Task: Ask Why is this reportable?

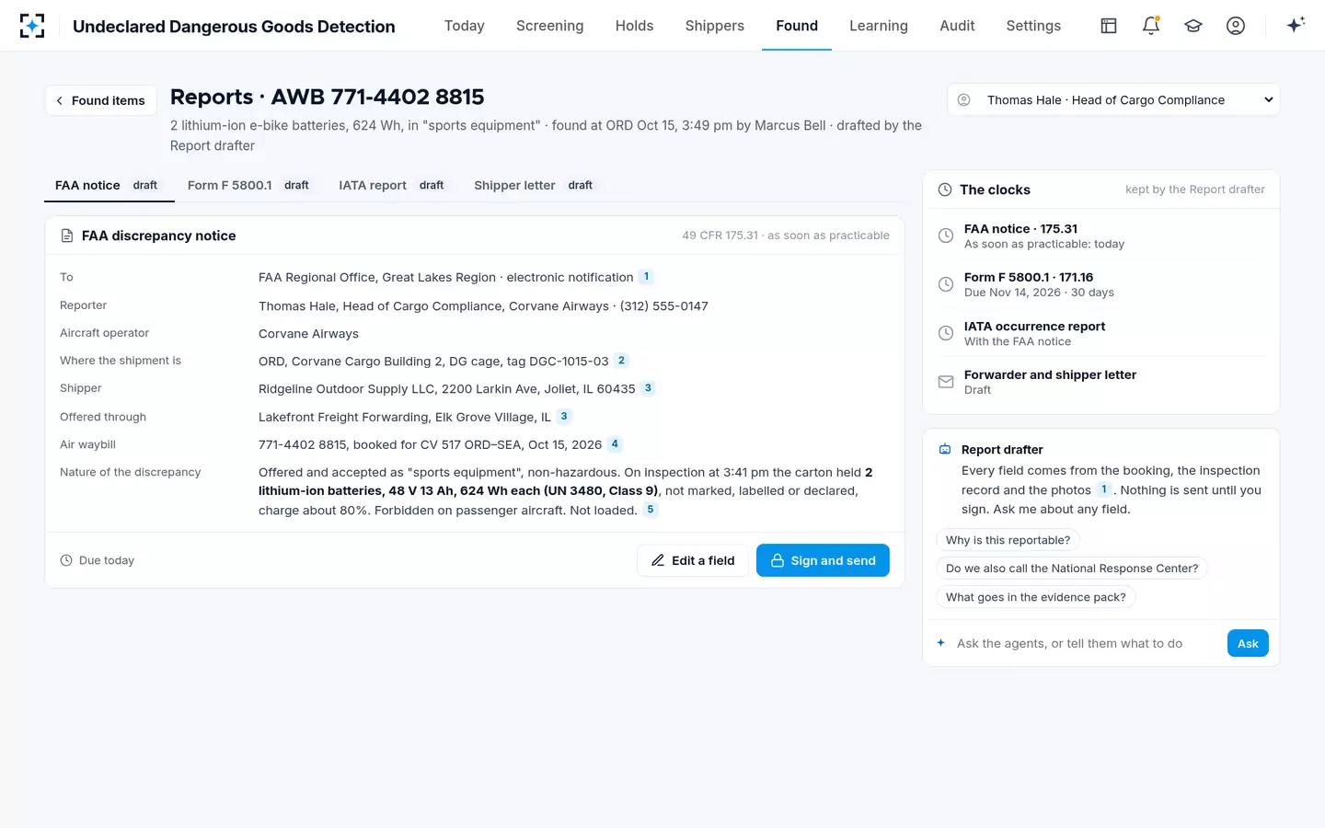Action: click(x=1008, y=540)
